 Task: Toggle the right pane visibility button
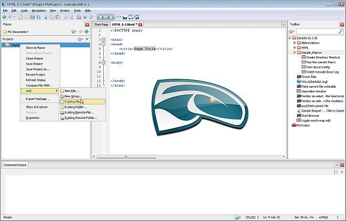[x=112, y=17]
